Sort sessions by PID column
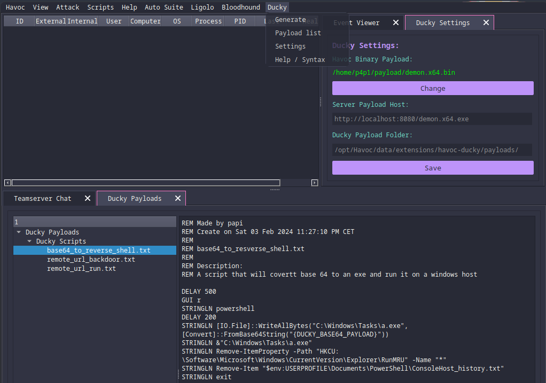This screenshot has width=546, height=383. pyautogui.click(x=240, y=21)
